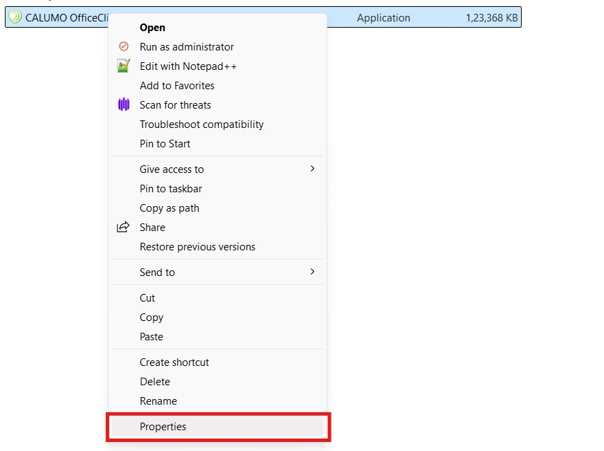Screen dimensions: 604x451
Task: Choose Open from the context menu
Action: click(152, 28)
